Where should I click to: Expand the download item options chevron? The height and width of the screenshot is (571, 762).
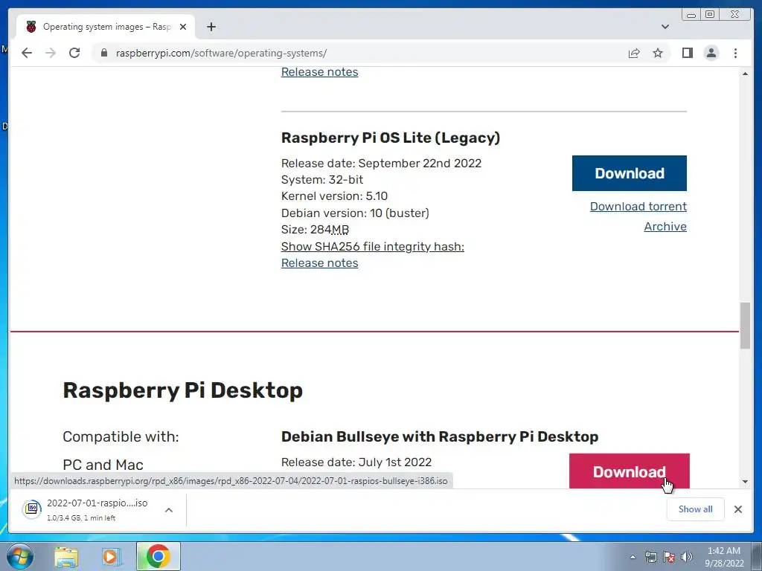tap(169, 510)
